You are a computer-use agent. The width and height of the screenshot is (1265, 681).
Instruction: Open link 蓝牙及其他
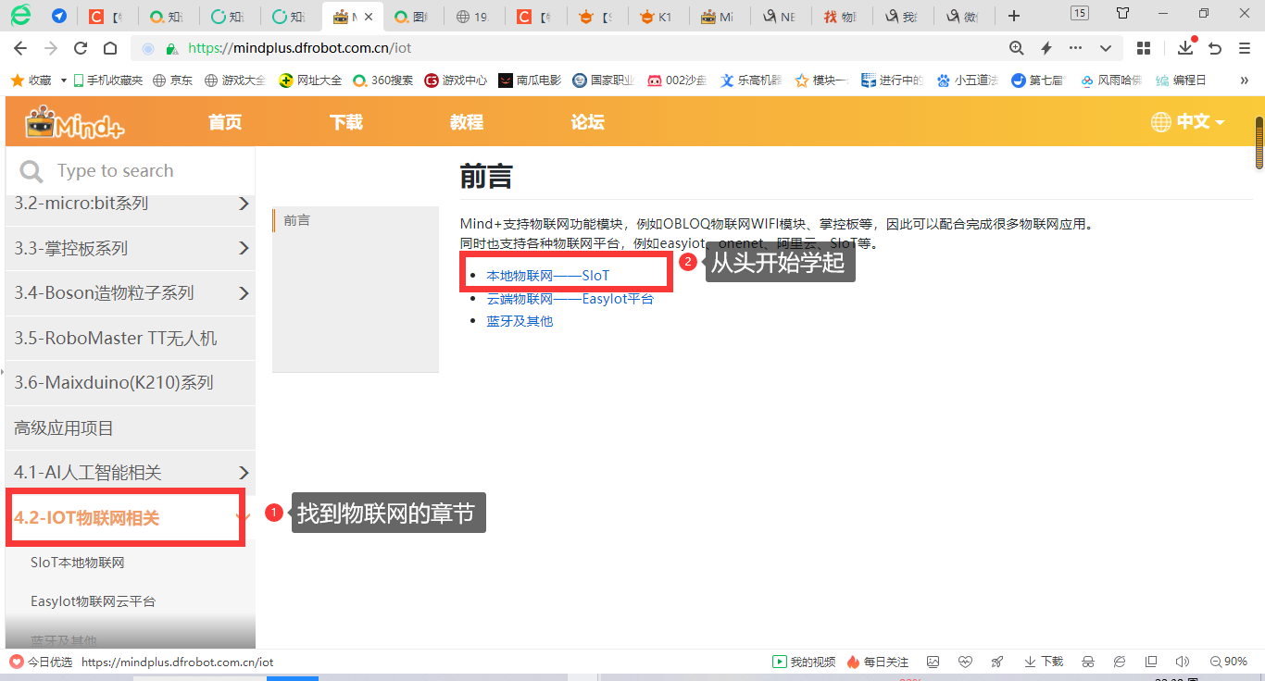[520, 321]
